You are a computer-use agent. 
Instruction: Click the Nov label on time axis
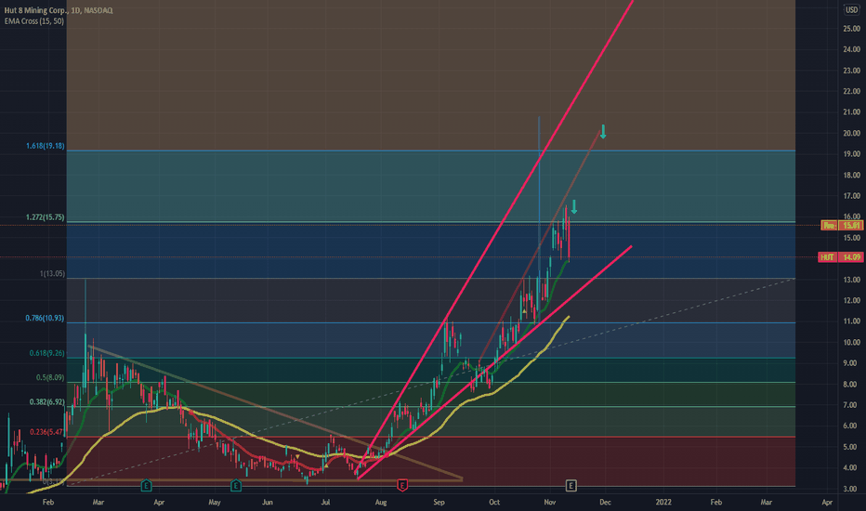point(549,502)
